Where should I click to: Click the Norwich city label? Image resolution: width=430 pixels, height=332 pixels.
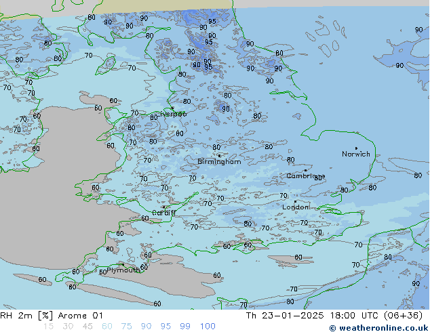[355, 154]
